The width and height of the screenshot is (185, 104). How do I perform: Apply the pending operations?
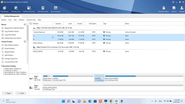coord(8,93)
